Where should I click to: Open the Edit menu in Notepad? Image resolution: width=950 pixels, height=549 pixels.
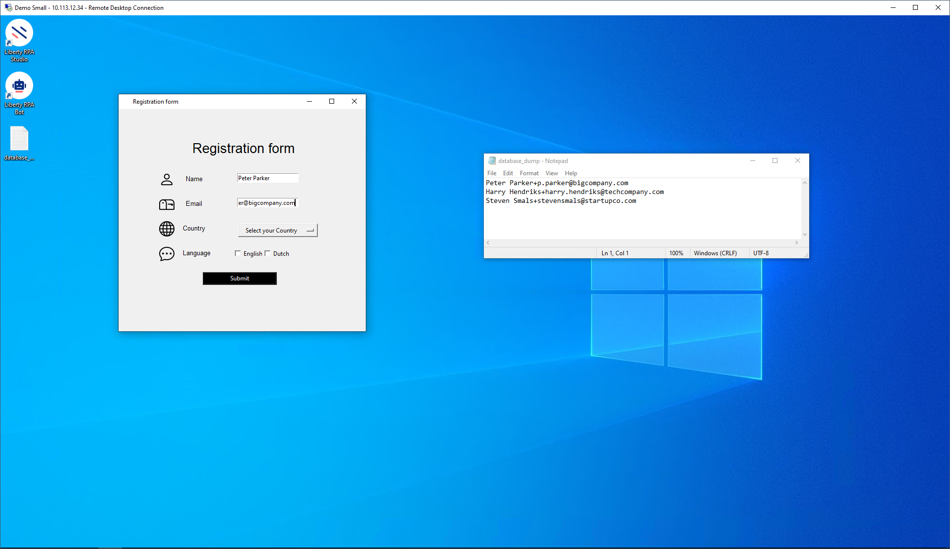(x=508, y=173)
